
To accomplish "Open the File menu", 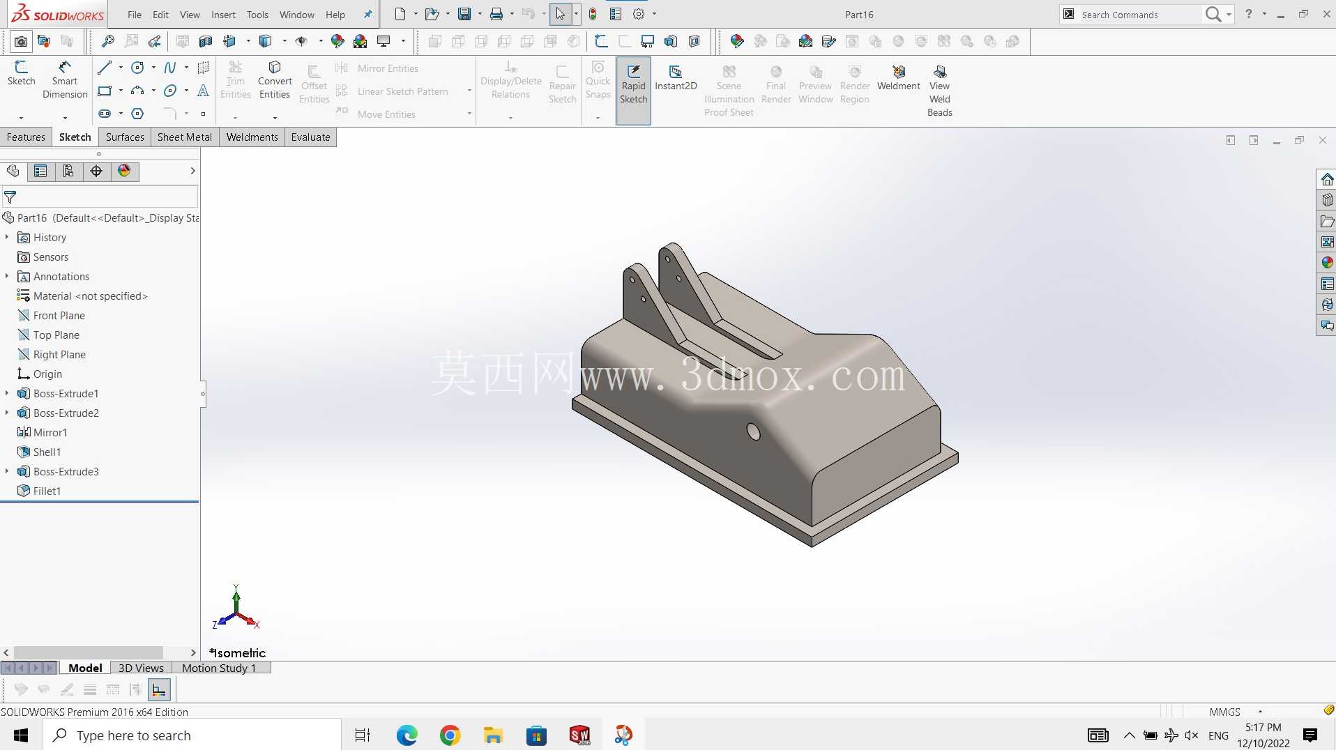I will click(x=135, y=15).
